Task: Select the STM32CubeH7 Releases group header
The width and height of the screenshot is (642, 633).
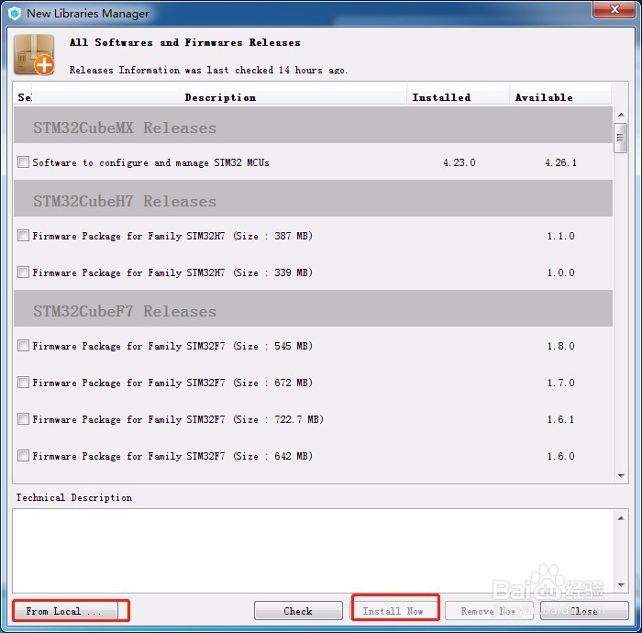Action: [x=314, y=198]
